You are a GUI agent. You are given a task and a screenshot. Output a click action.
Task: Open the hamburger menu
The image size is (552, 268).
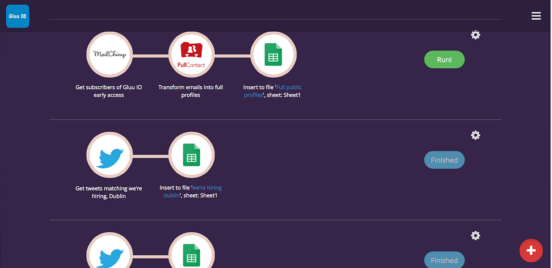pyautogui.click(x=536, y=16)
